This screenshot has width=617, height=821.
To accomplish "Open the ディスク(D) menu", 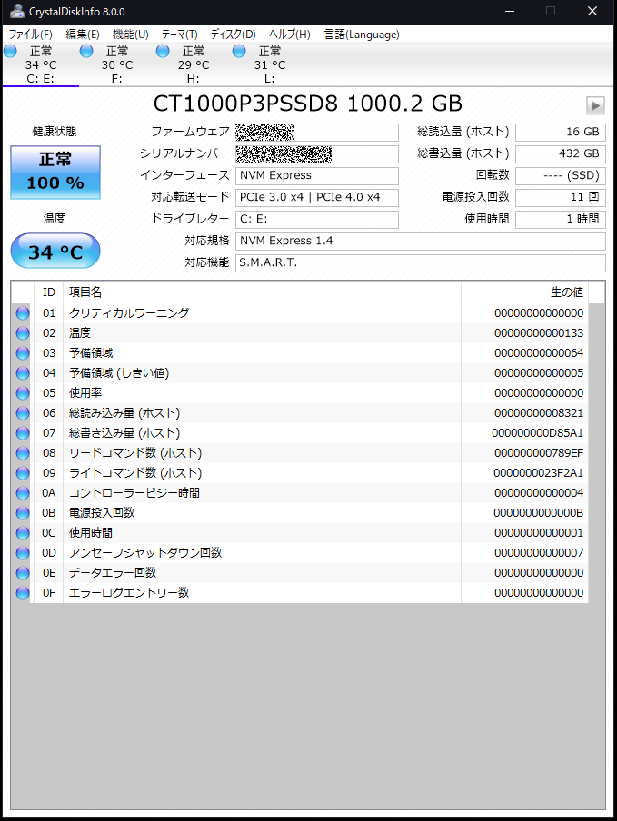I will tap(233, 35).
